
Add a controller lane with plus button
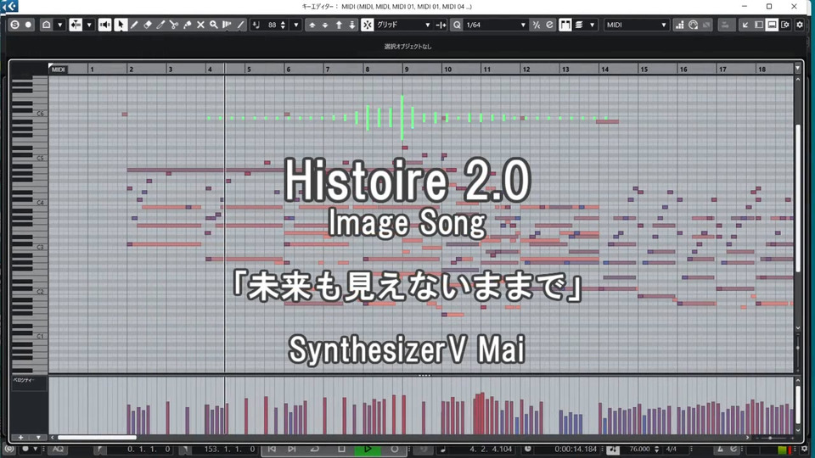point(20,438)
